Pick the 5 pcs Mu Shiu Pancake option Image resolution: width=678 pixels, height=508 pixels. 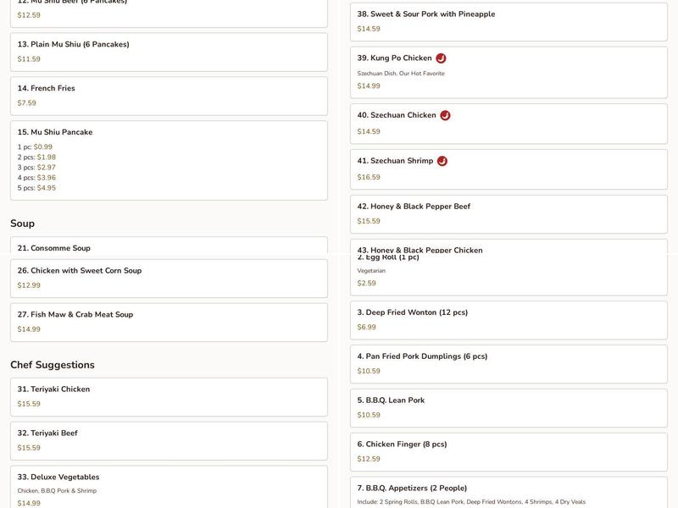pos(46,188)
